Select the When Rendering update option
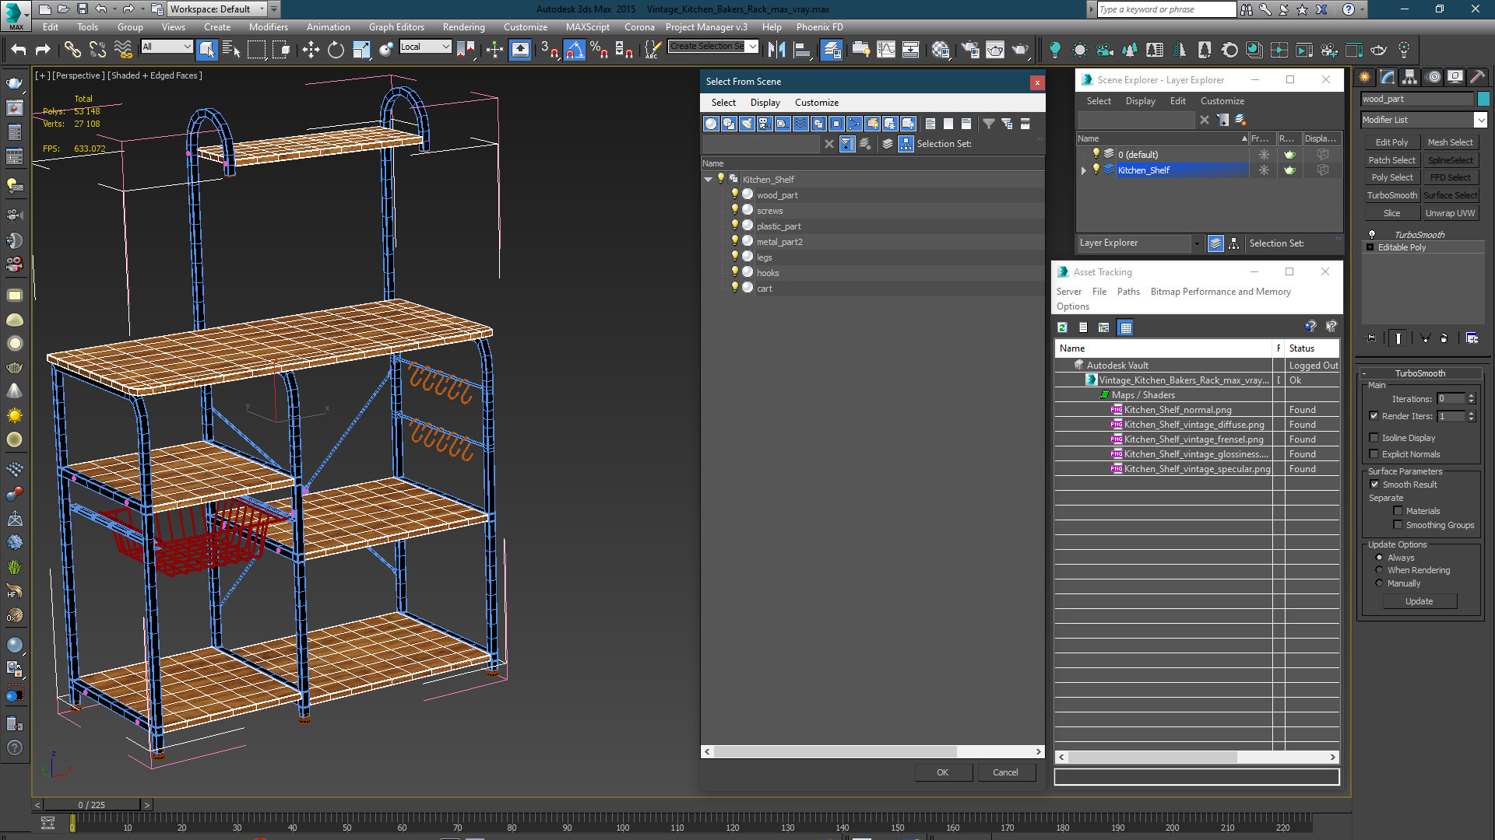 click(1379, 570)
